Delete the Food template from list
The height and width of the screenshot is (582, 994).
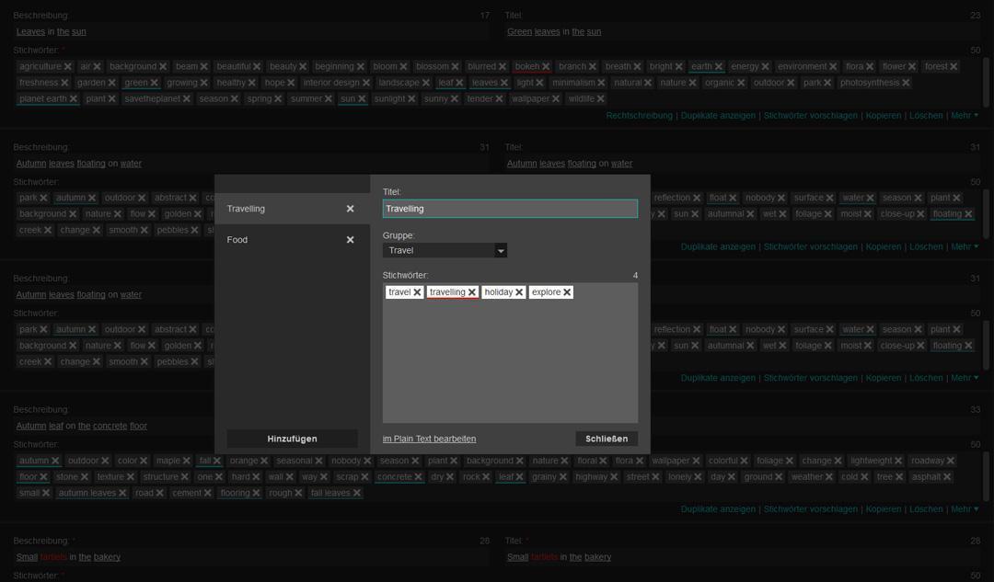350,240
